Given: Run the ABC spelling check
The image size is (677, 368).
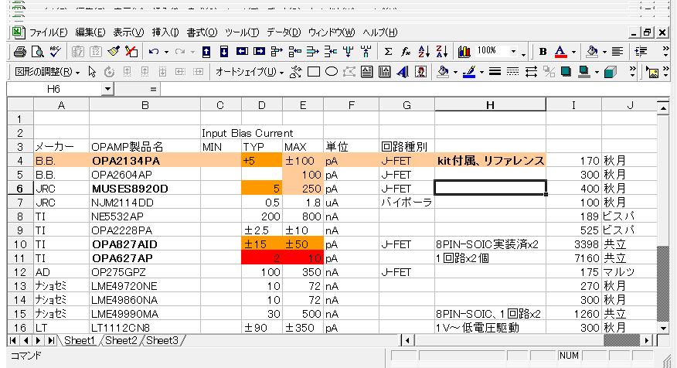Looking at the screenshot, I should tap(56, 52).
